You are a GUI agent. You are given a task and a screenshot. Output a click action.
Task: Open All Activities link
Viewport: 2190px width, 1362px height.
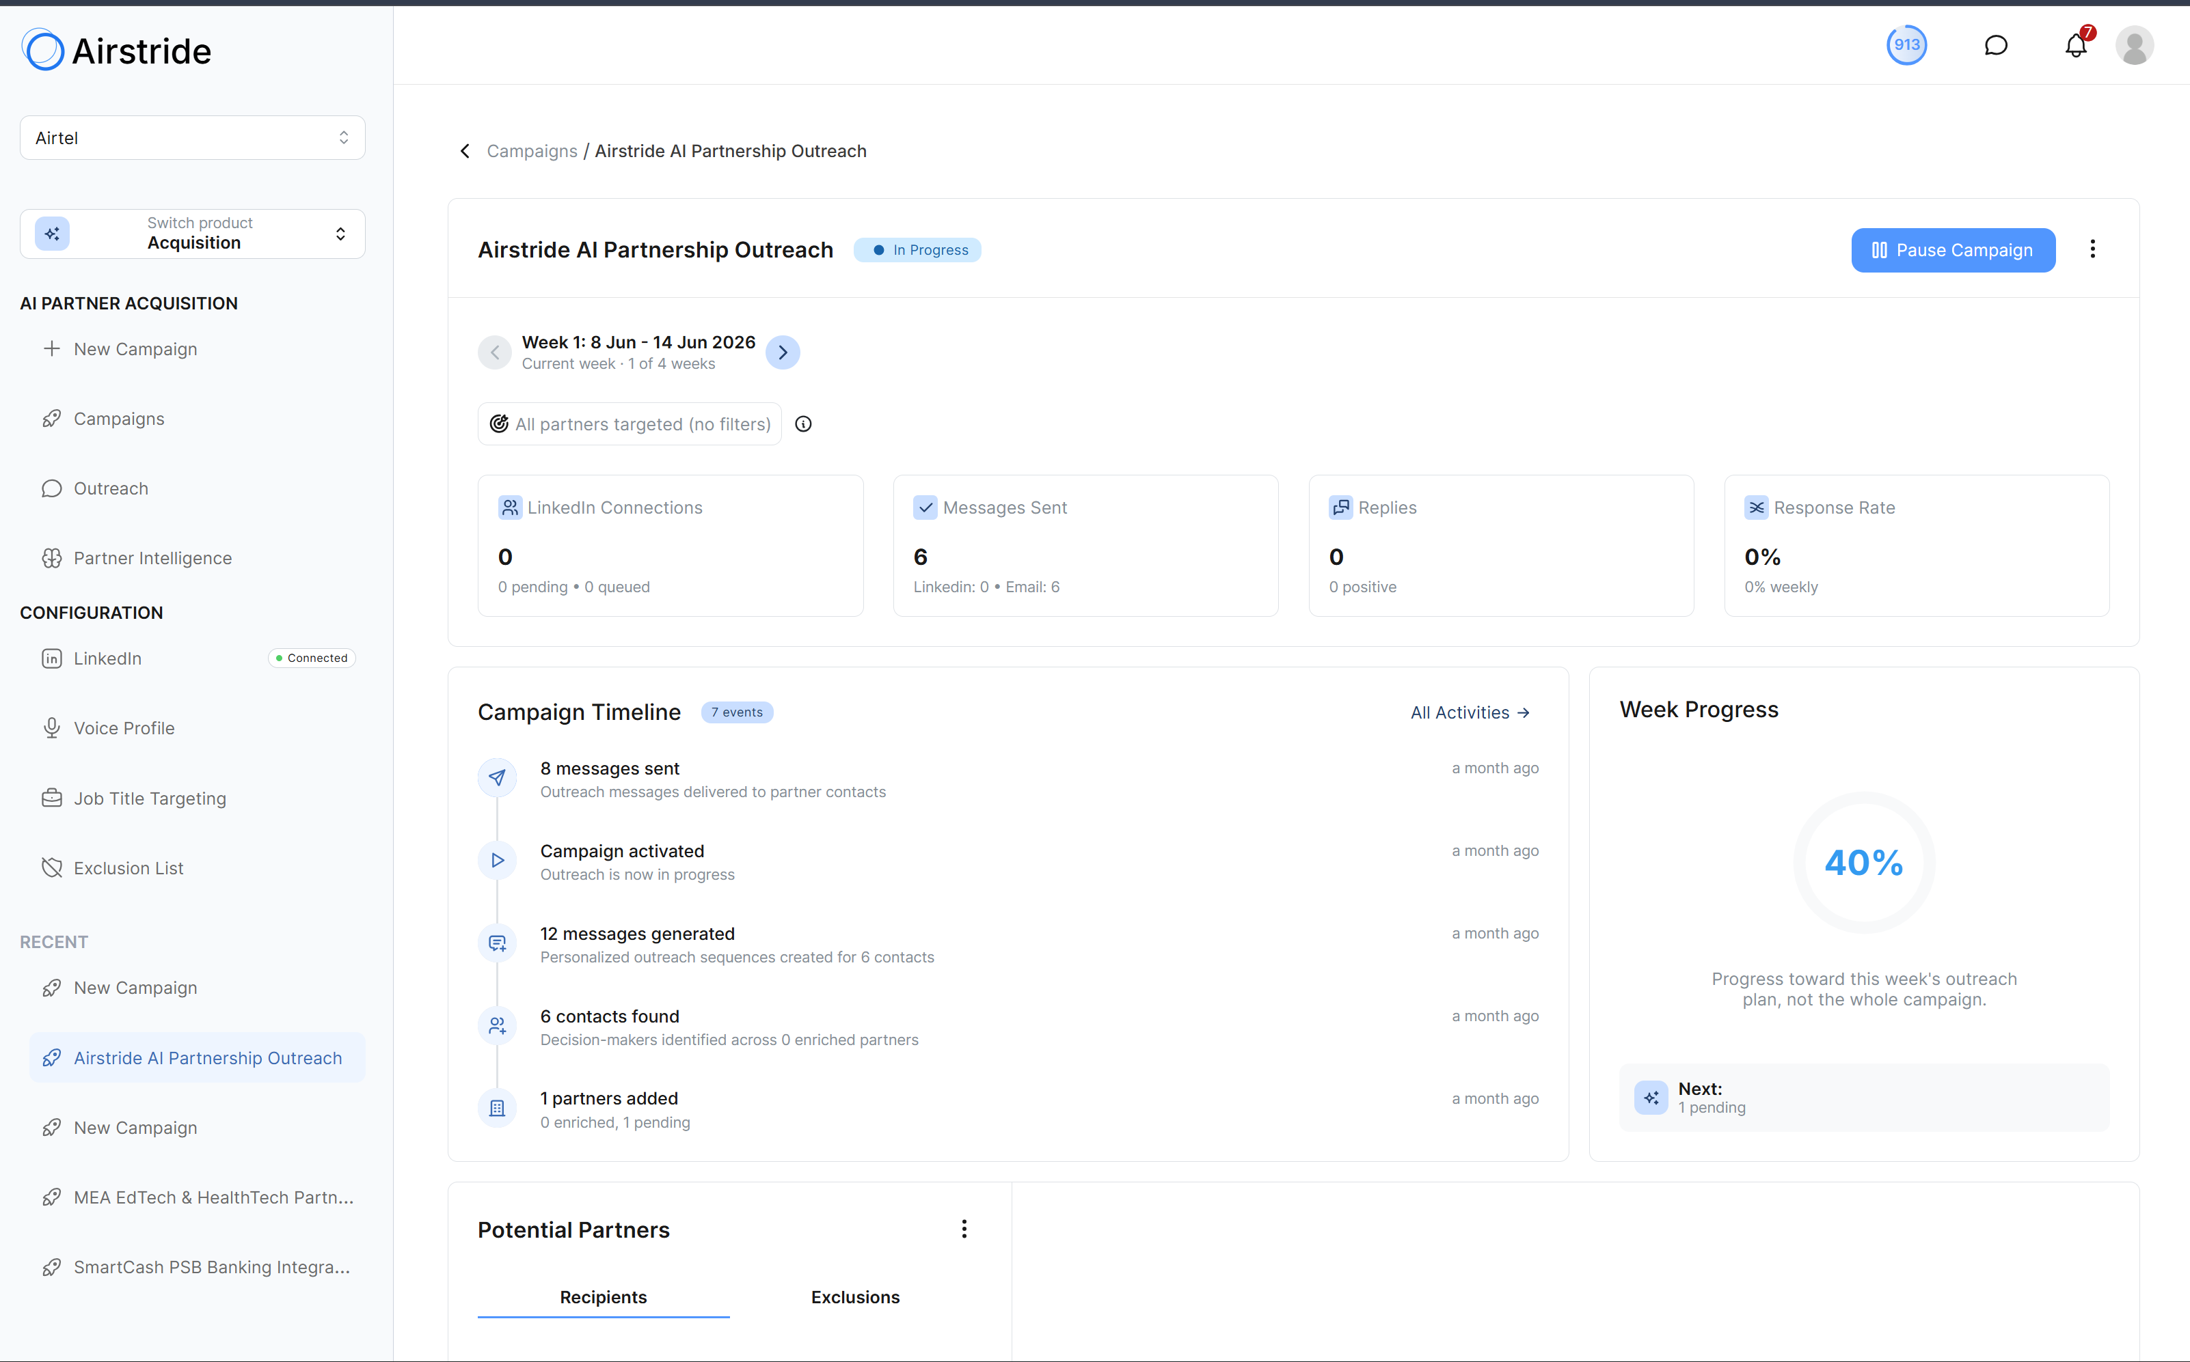click(1470, 712)
